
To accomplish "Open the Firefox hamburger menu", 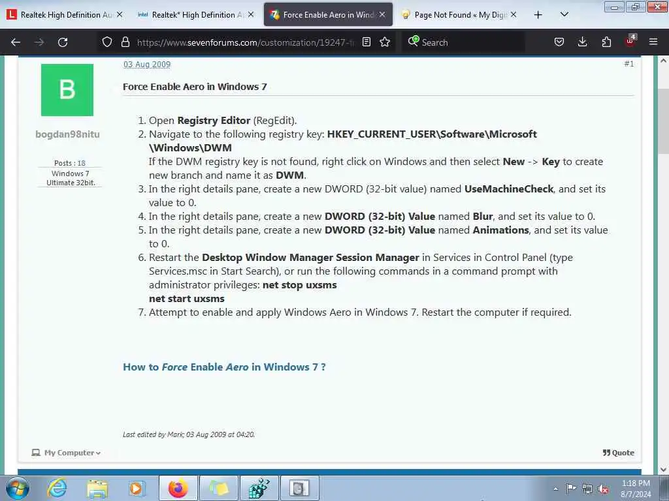I will (x=653, y=42).
